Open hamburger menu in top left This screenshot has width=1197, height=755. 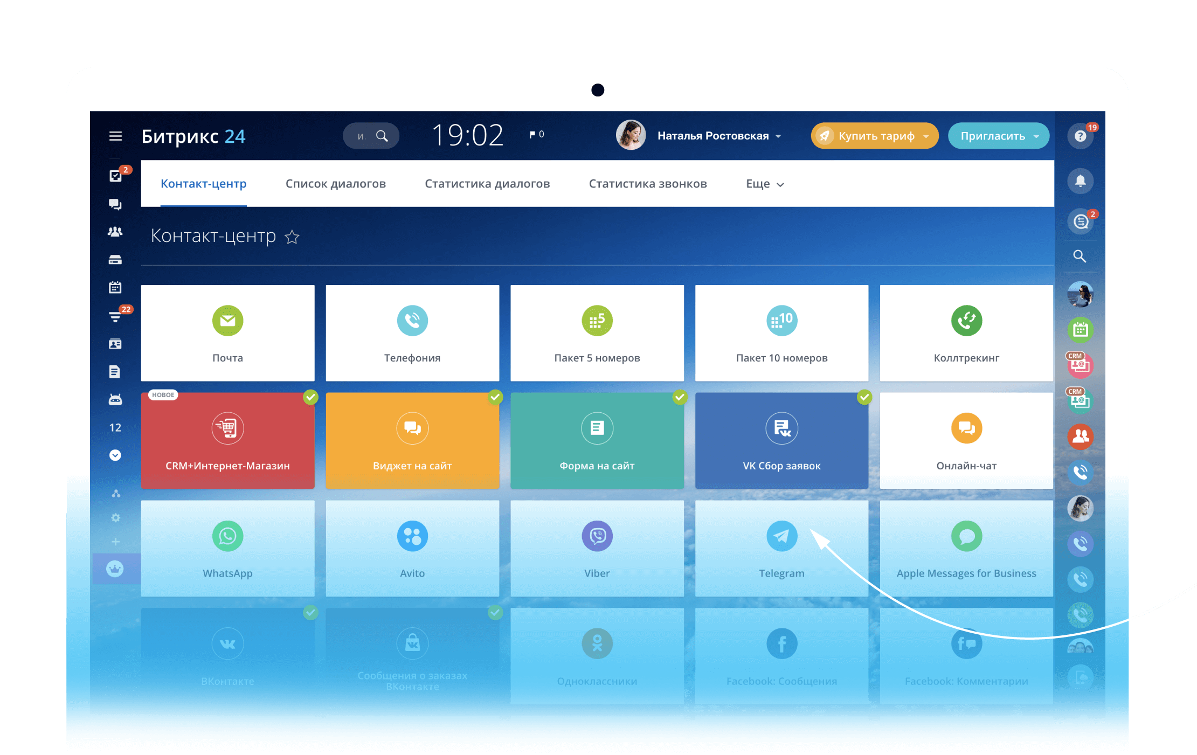[x=115, y=136]
